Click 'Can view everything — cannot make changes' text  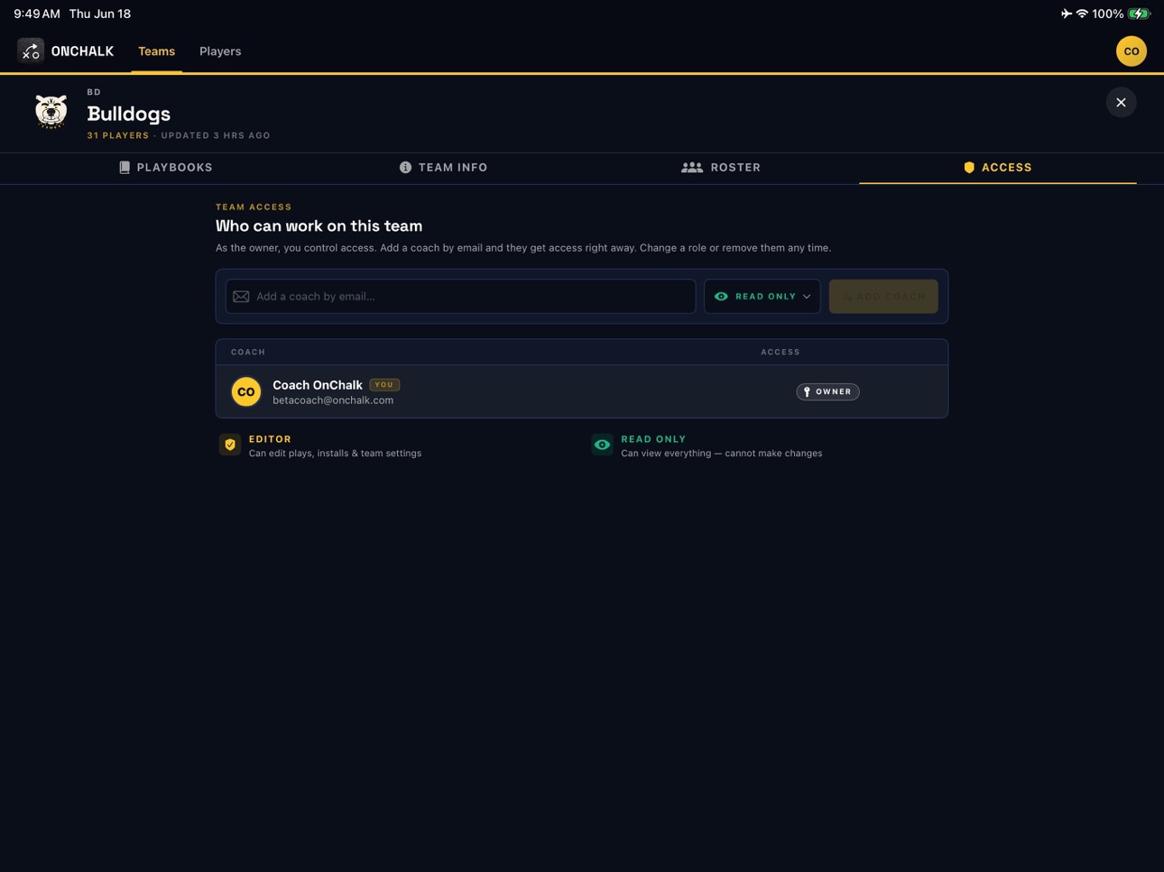(721, 454)
